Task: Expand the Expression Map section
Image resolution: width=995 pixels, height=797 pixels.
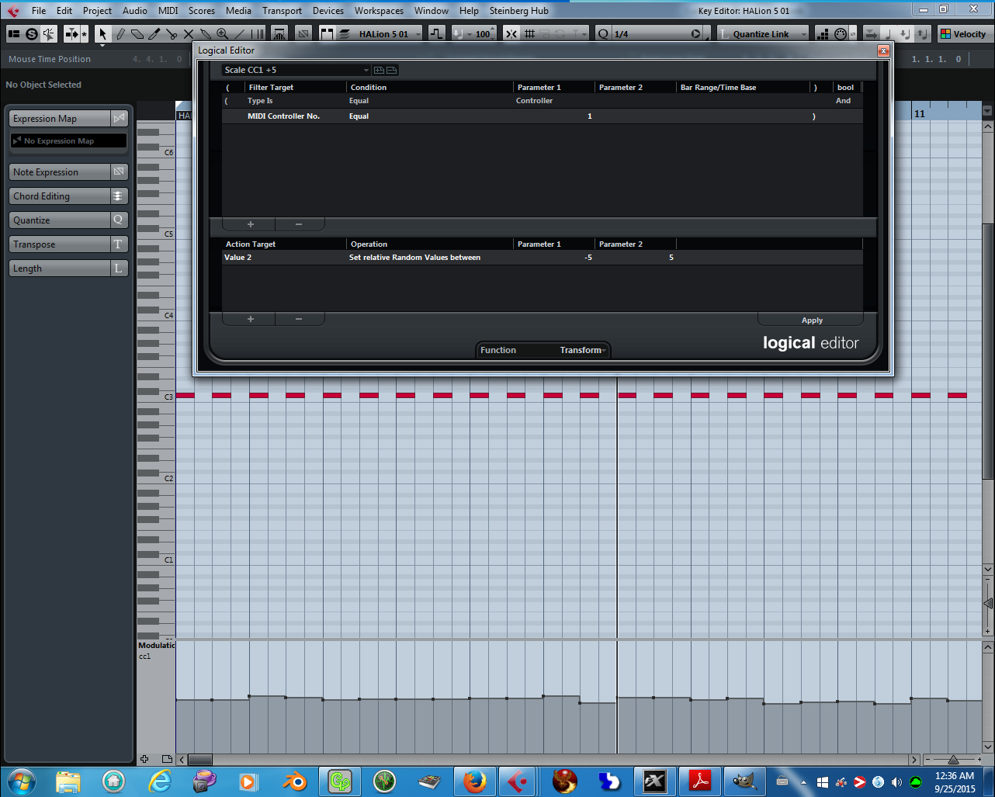Action: pyautogui.click(x=68, y=119)
